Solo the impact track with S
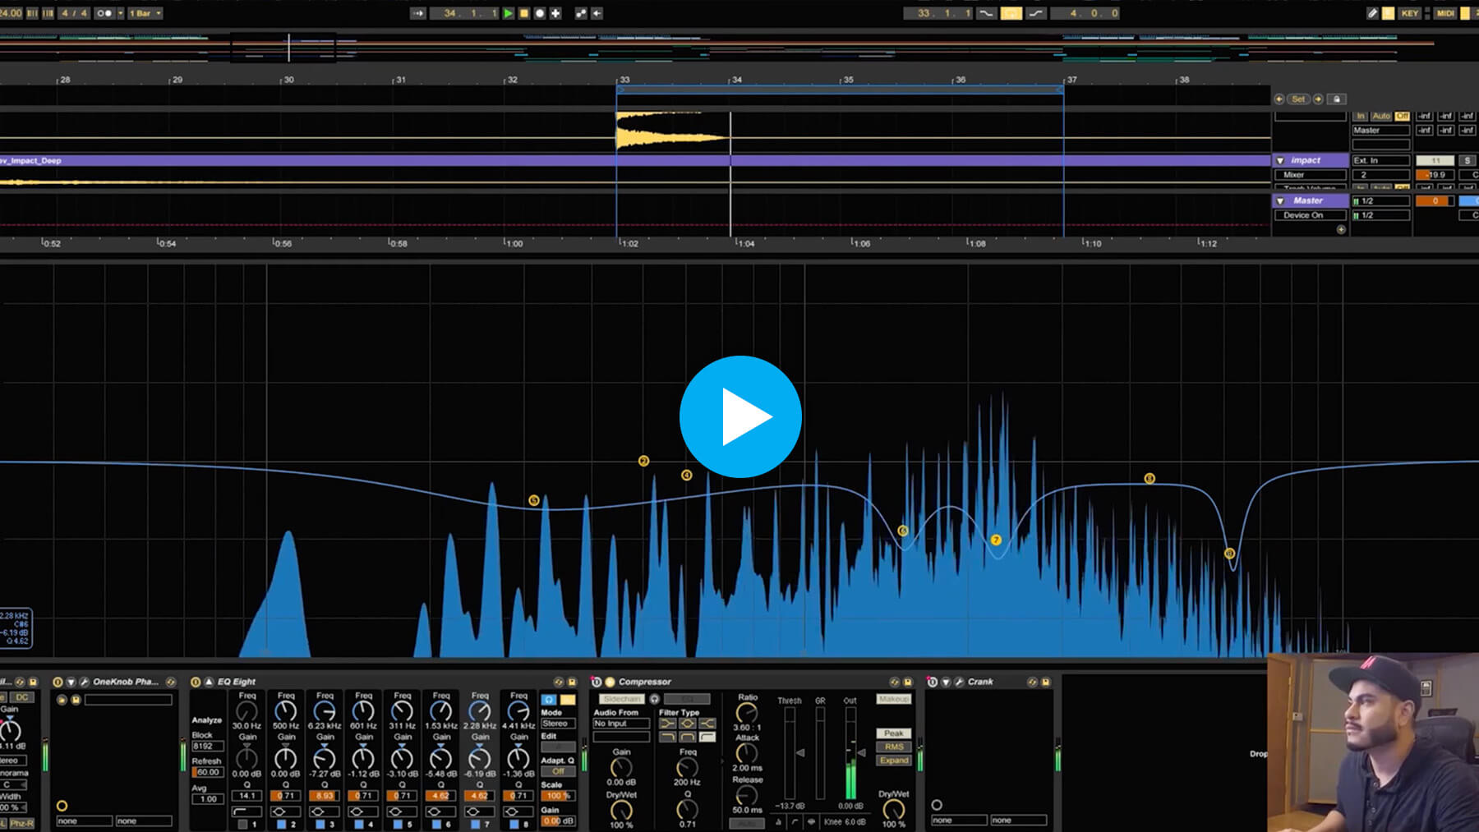The image size is (1479, 832). click(1467, 160)
